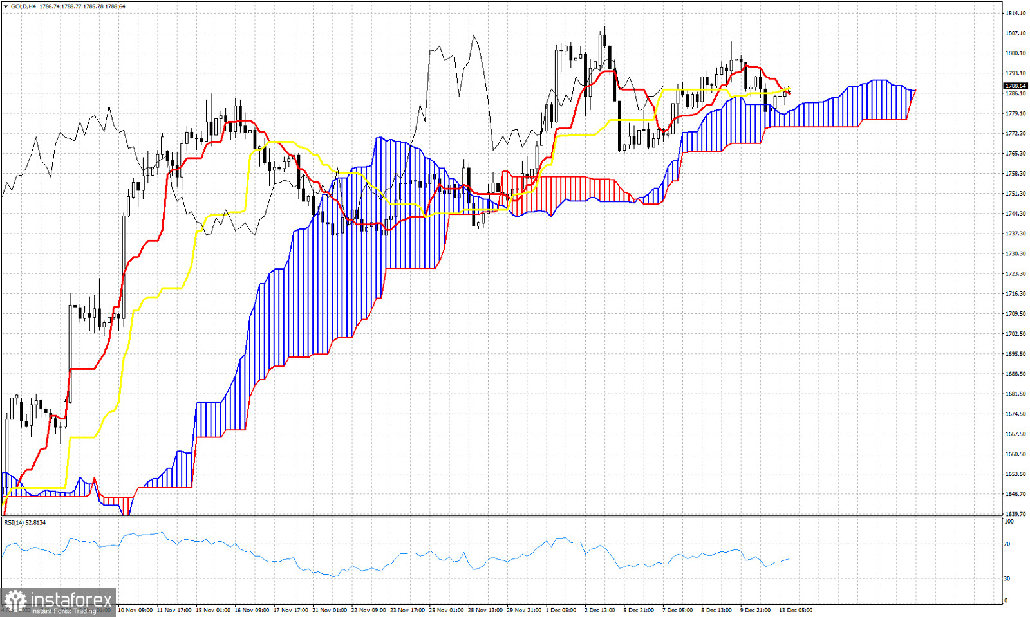The width and height of the screenshot is (1030, 617).
Task: Select the 1800.10 price axis label
Action: (x=1016, y=53)
